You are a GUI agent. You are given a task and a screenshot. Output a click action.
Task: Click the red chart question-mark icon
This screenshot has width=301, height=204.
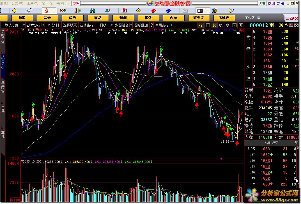pyautogui.click(x=124, y=11)
